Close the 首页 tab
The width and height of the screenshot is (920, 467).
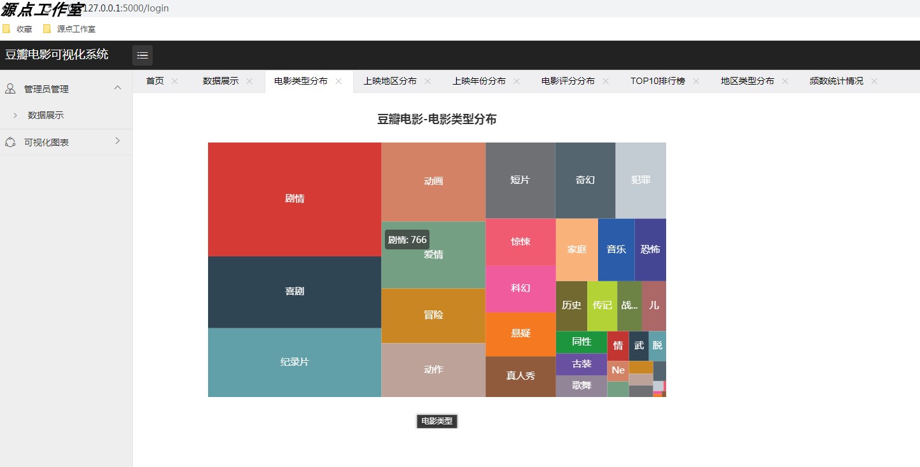(175, 81)
